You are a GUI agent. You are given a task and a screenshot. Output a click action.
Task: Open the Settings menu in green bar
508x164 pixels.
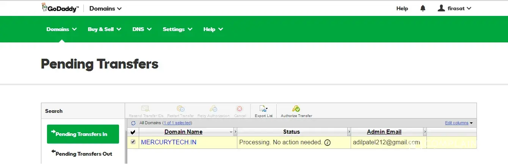pyautogui.click(x=177, y=29)
